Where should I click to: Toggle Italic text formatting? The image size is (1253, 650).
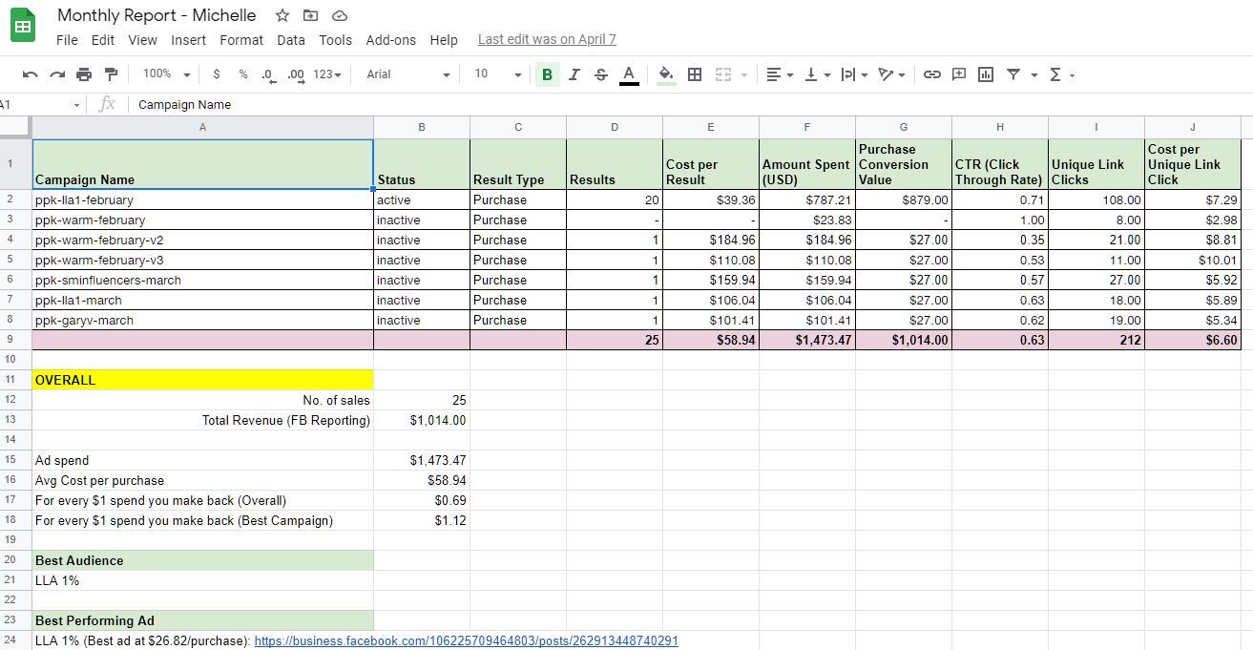[574, 74]
